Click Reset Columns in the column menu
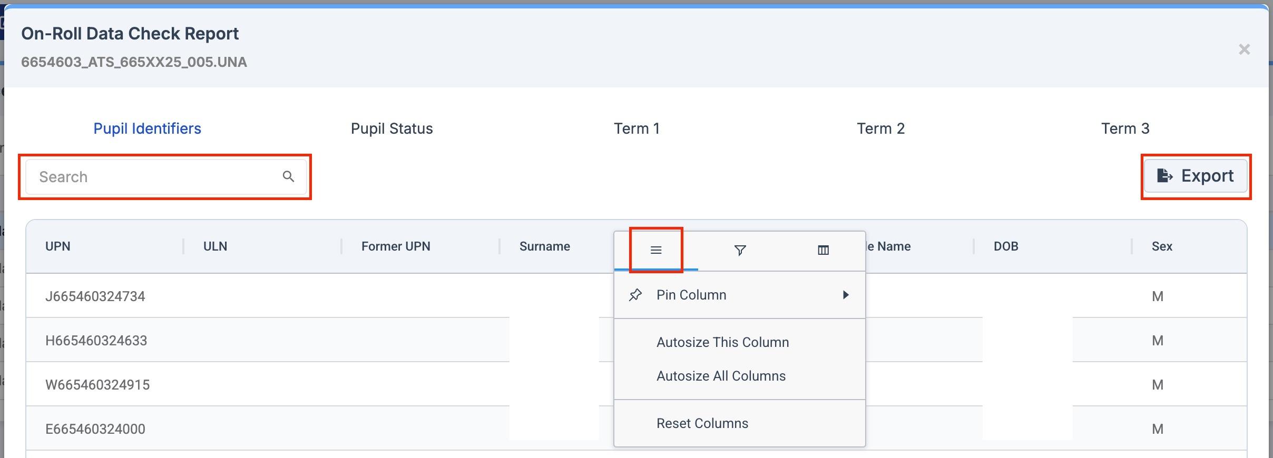Image resolution: width=1273 pixels, height=458 pixels. pyautogui.click(x=702, y=423)
